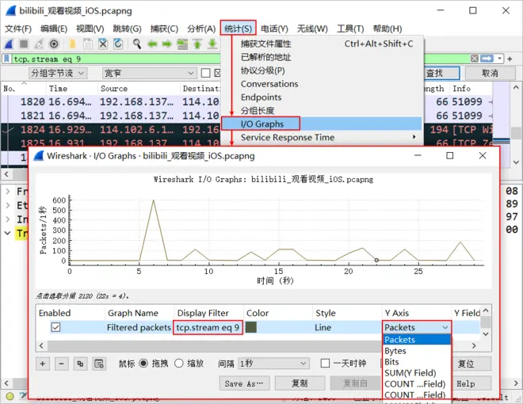Viewport: 523px width, 404px height.
Task: Open the 宽窄 dropdown in the find bar
Action: click(x=149, y=73)
